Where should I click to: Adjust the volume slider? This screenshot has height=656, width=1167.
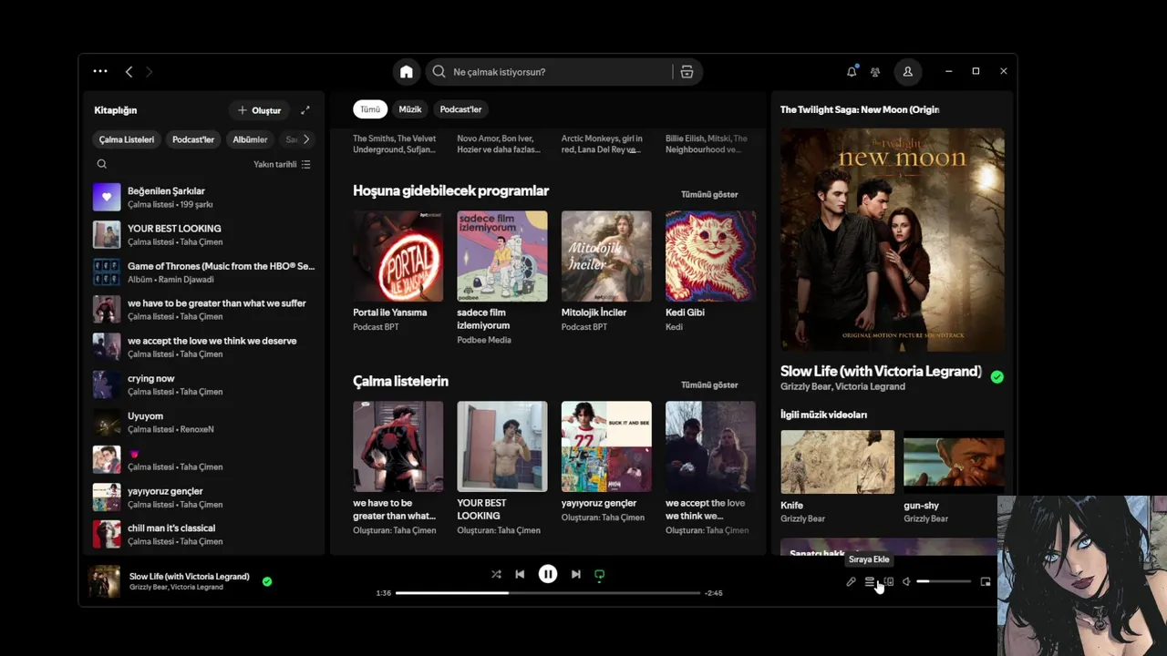944,581
